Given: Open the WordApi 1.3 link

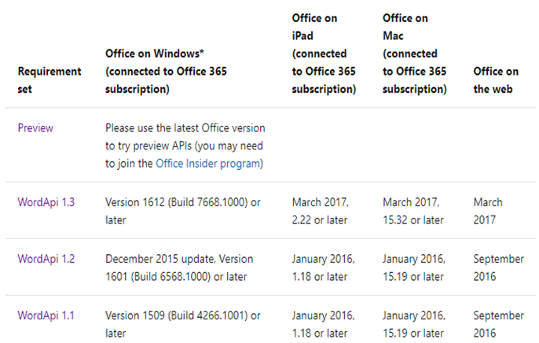Looking at the screenshot, I should (x=46, y=202).
